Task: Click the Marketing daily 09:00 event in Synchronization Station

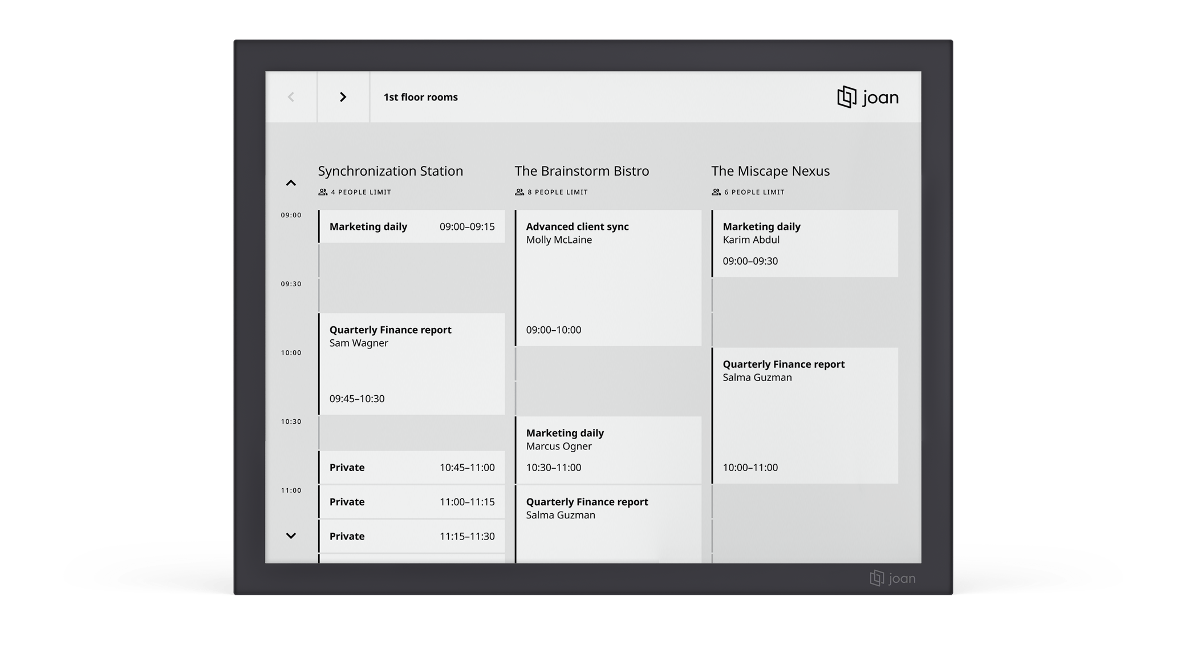Action: (412, 226)
